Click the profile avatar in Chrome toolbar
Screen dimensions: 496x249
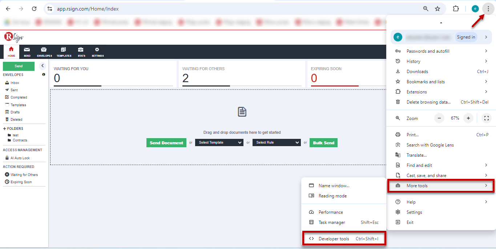coord(475,9)
